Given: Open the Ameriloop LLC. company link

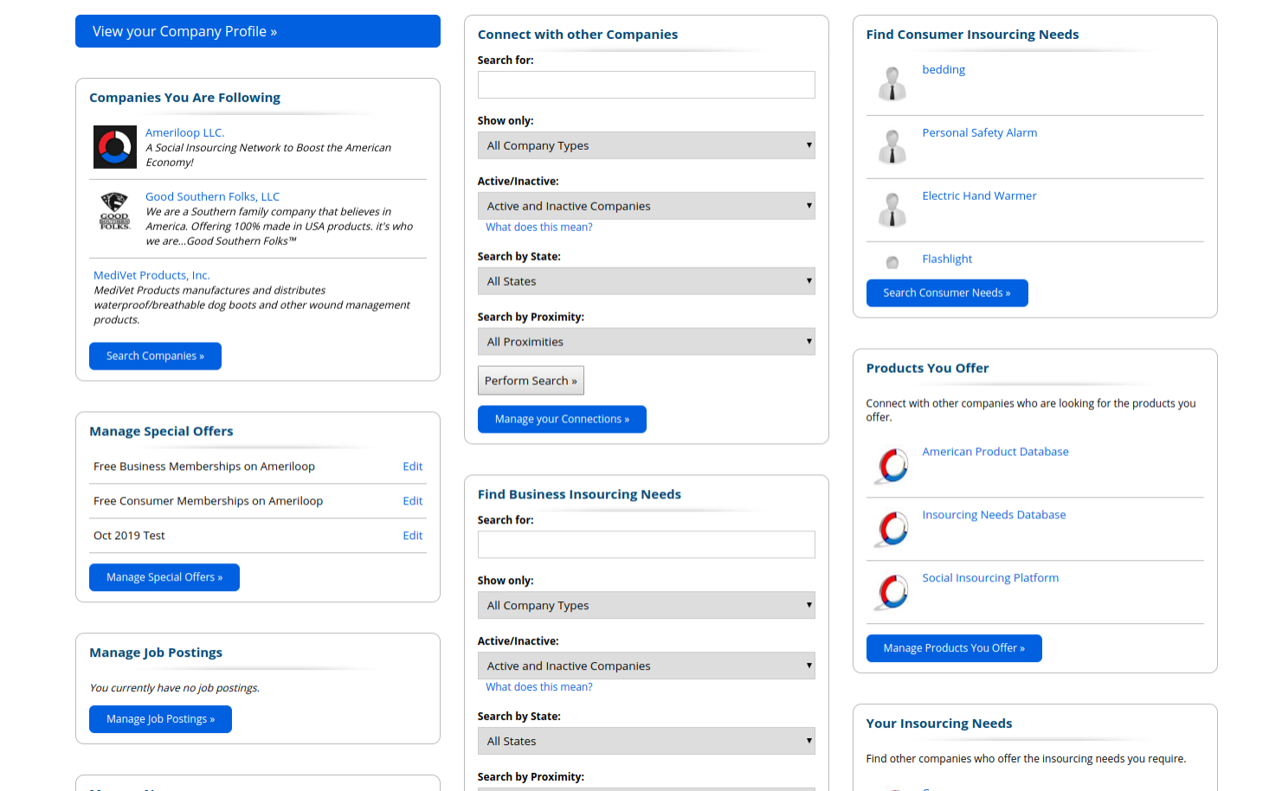Looking at the screenshot, I should (185, 132).
